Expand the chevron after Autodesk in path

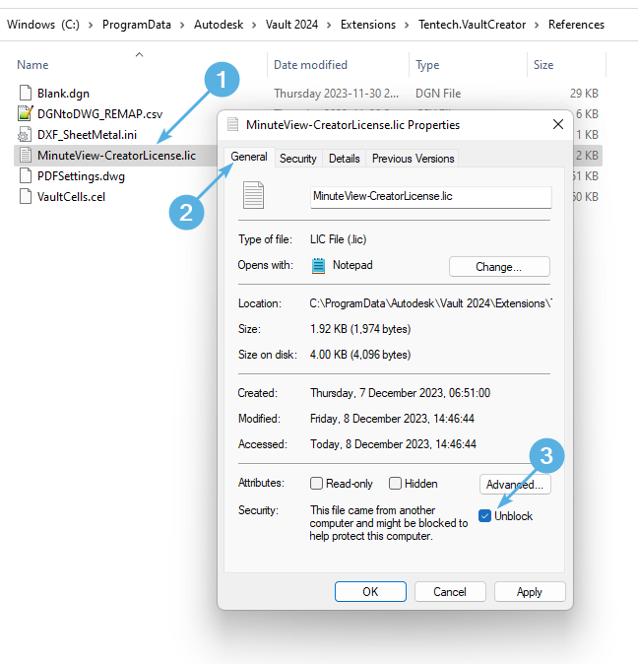(254, 25)
